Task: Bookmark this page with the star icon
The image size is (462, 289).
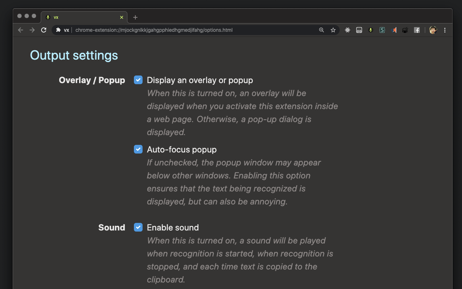Action: coord(333,30)
